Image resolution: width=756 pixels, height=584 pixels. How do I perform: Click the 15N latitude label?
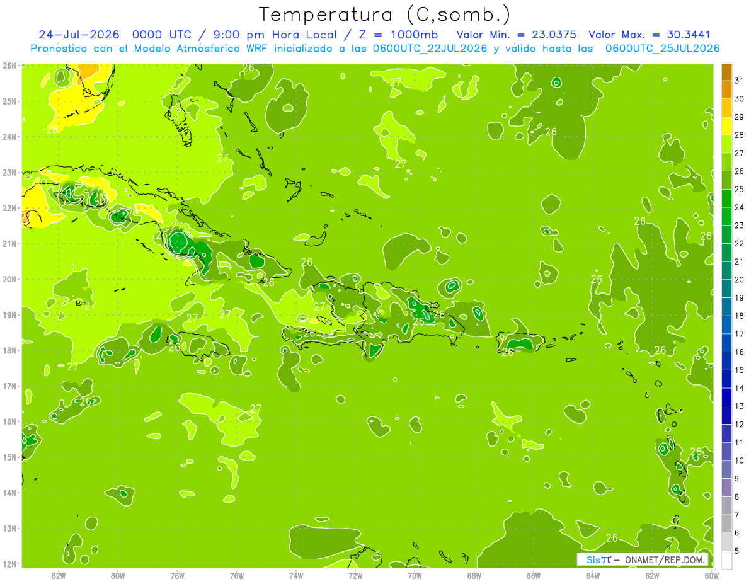pyautogui.click(x=9, y=457)
